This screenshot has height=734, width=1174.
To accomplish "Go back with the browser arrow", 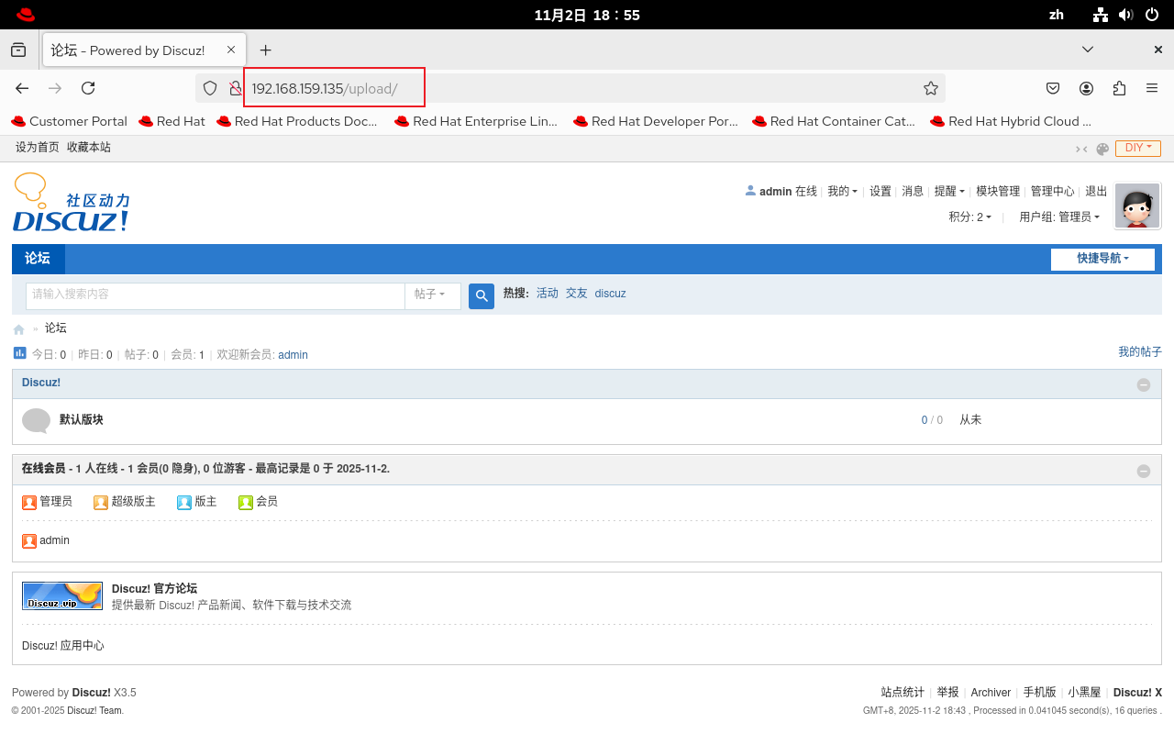I will point(22,88).
